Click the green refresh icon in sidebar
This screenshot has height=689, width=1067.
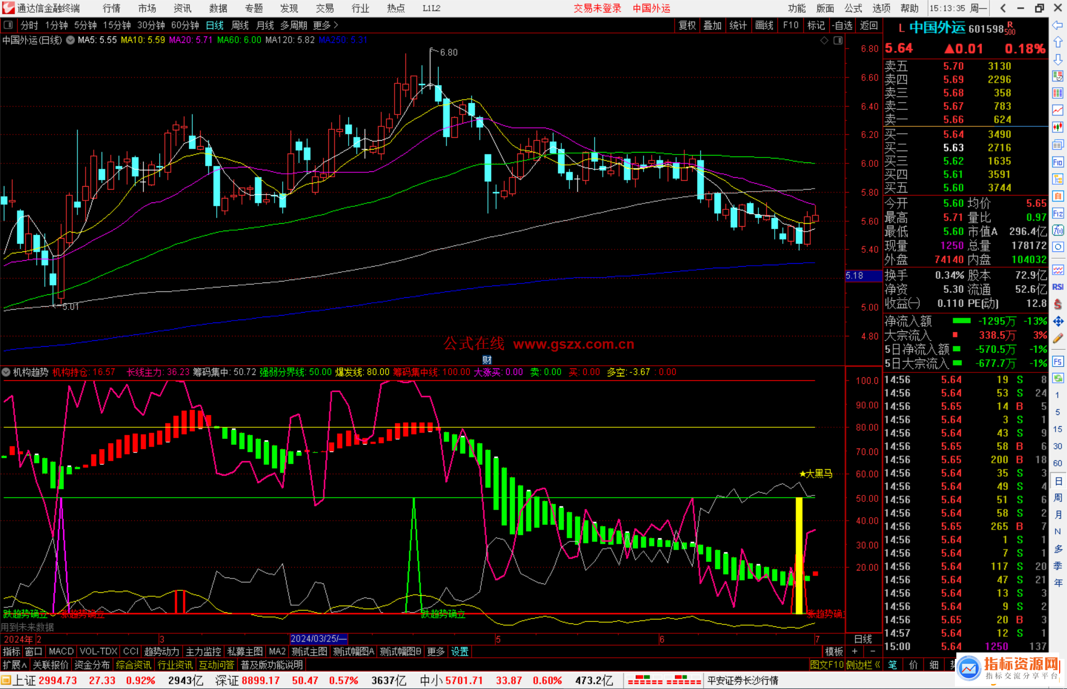click(1058, 378)
